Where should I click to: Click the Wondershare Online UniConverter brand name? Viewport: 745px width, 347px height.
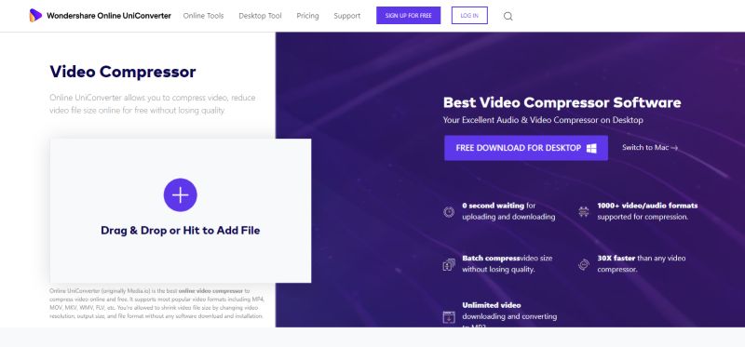click(109, 16)
